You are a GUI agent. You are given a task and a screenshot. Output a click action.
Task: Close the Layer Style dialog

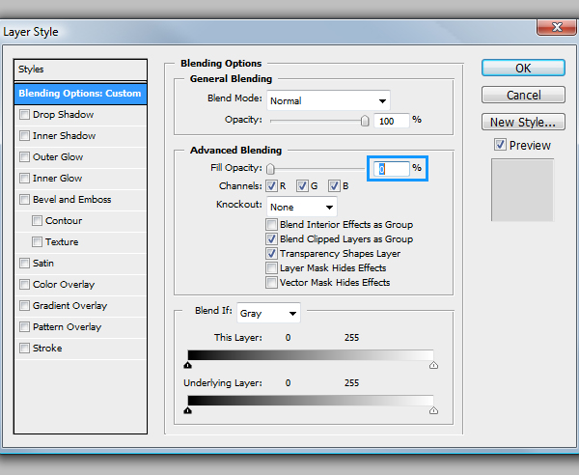coord(557,27)
